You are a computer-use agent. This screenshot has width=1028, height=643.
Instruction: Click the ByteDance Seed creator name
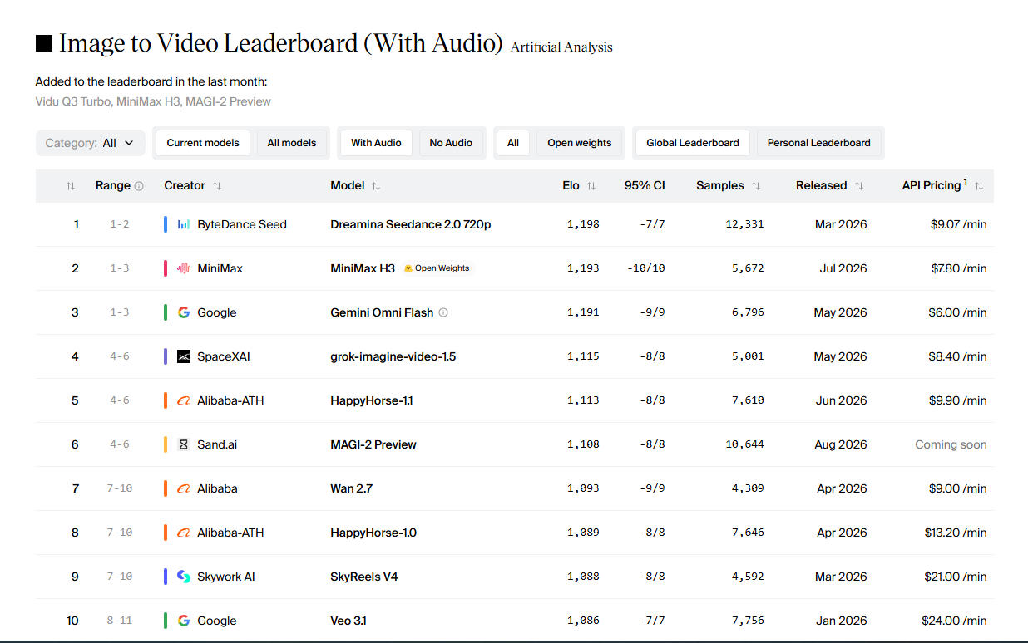(242, 224)
